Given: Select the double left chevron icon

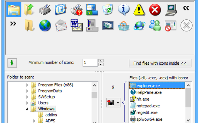Looking at the screenshot, I should click(x=186, y=8).
